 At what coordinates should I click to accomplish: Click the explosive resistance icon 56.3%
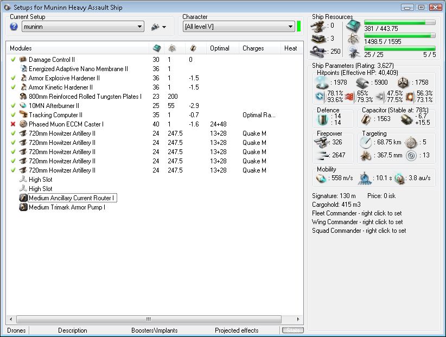(x=410, y=97)
